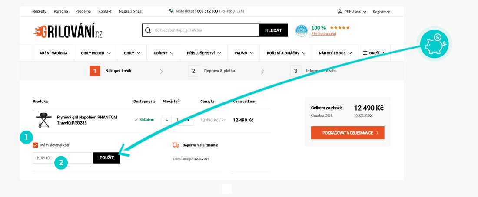The image size is (478, 197).
Task: Select step 2 Doprava & platba
Action: pos(212,71)
